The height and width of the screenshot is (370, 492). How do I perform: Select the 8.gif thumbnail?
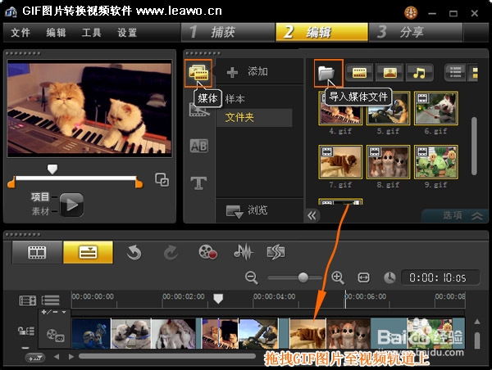(388, 162)
